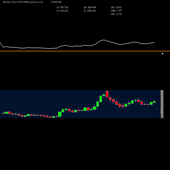The height and width of the screenshot is (170, 170).
Task: Select the high price text 'H: 429.00'
Action: click(x=90, y=7)
